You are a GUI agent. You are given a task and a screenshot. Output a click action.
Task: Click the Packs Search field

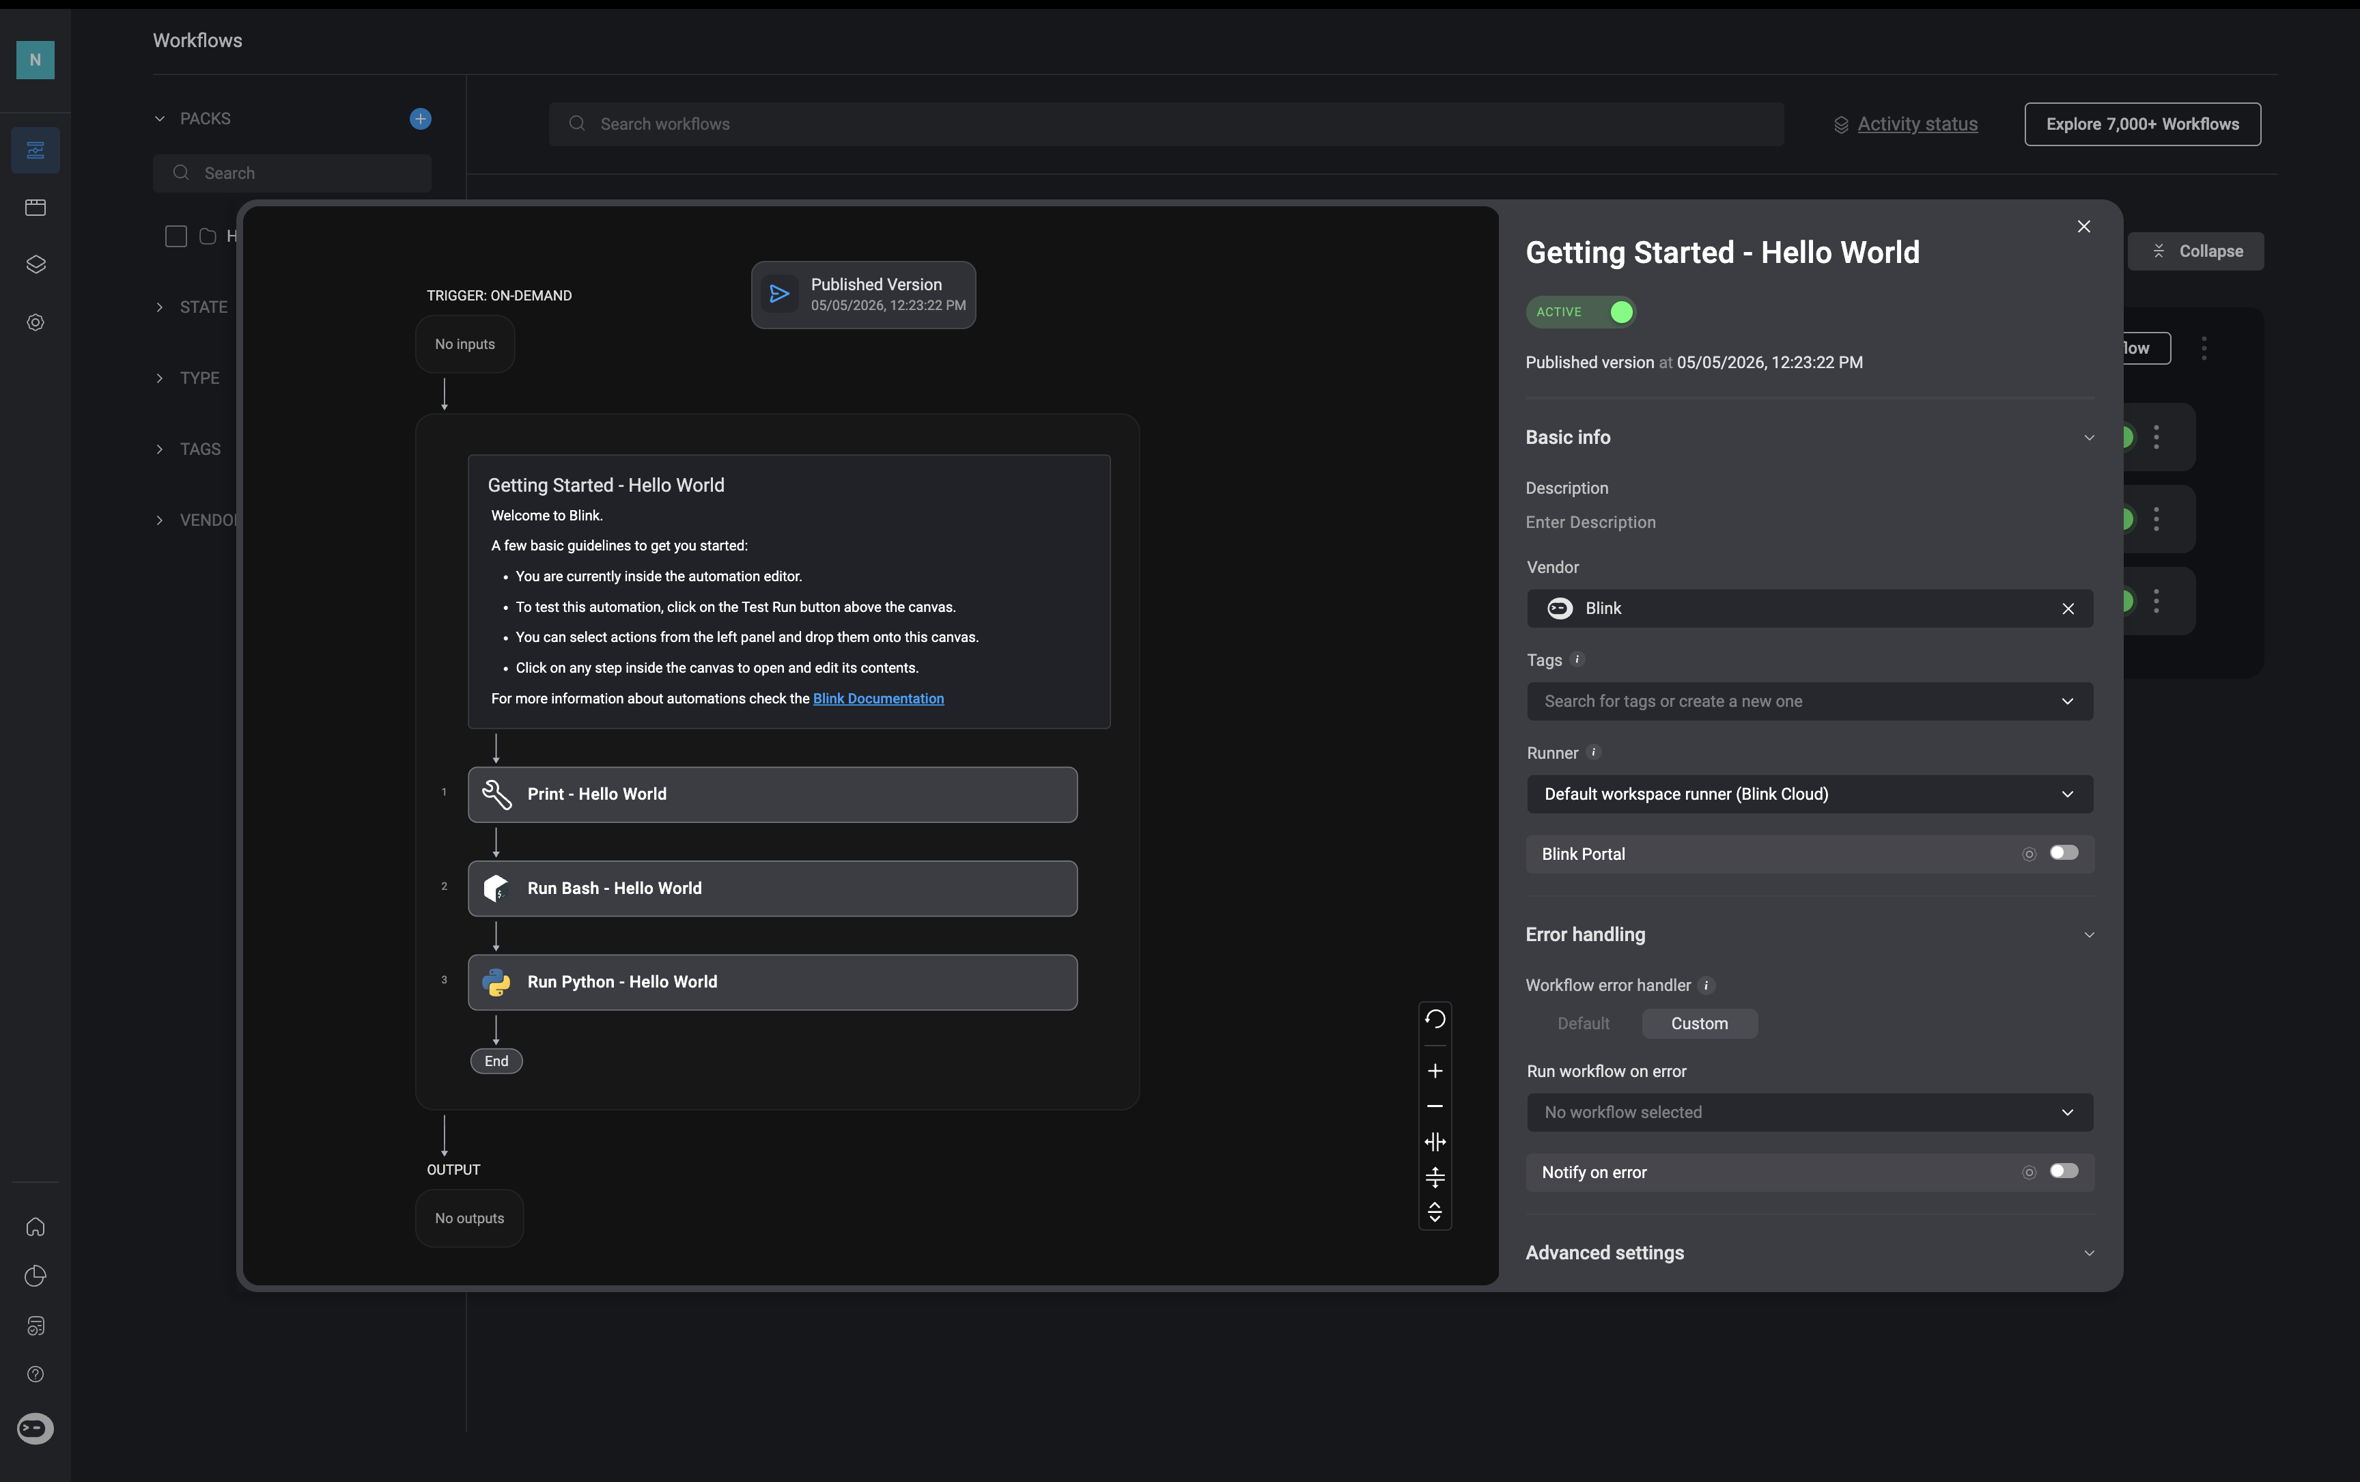point(292,173)
